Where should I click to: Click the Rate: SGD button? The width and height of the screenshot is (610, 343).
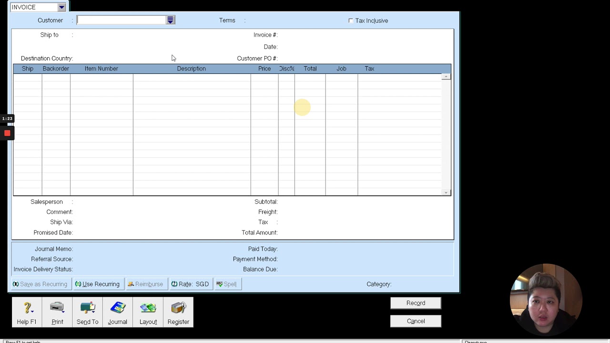190,284
